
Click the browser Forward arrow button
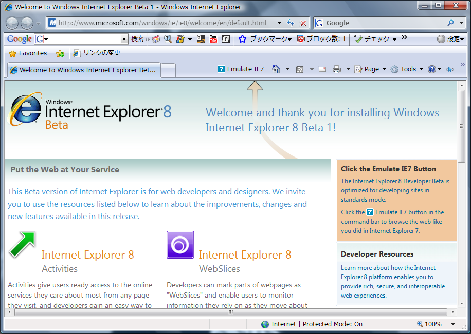pos(27,23)
